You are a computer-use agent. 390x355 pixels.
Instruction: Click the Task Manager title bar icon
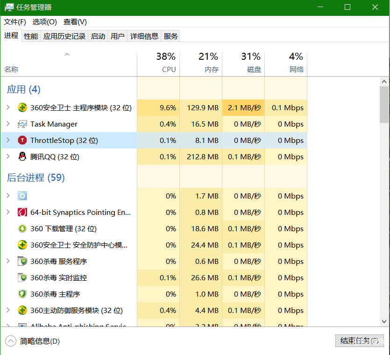click(x=9, y=7)
